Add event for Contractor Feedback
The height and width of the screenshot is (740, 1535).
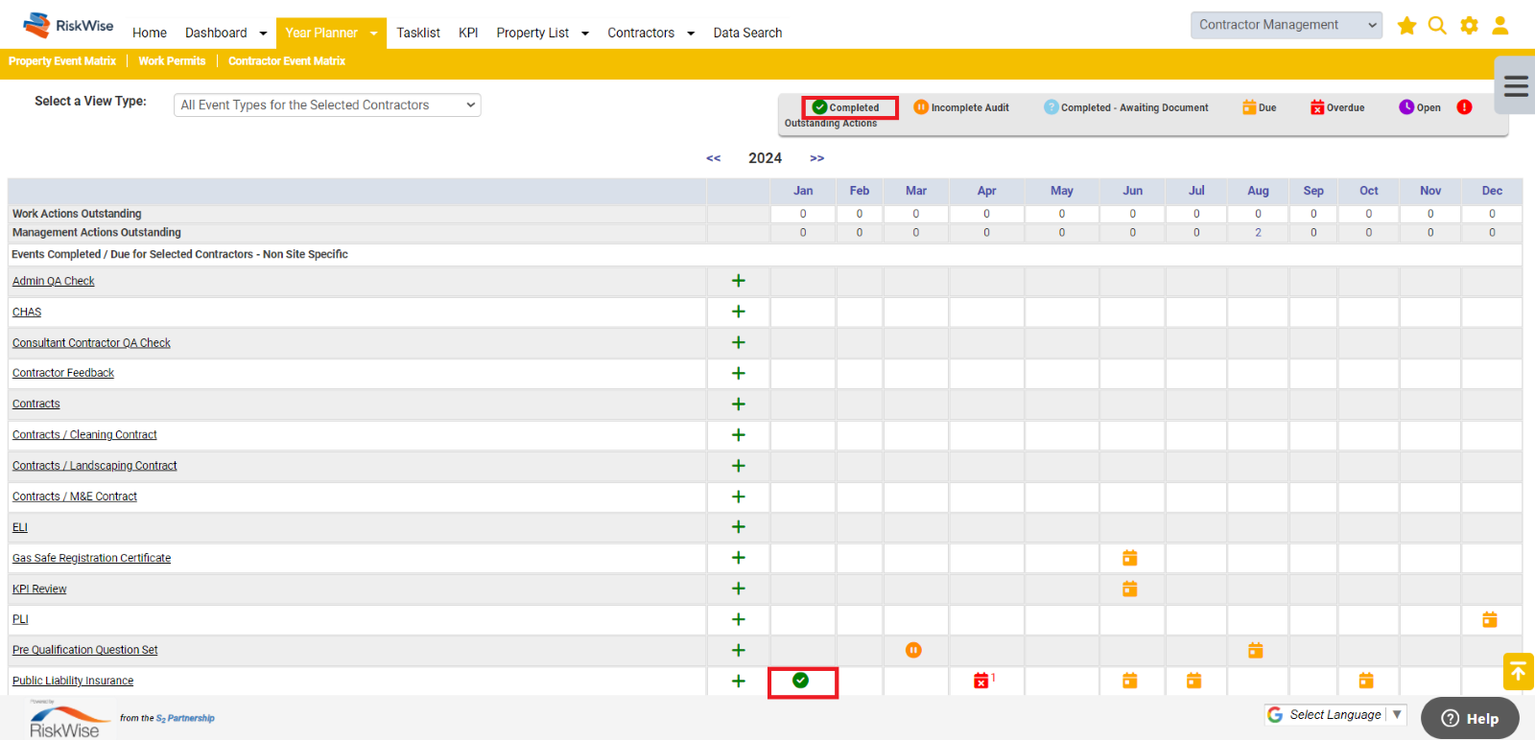[739, 373]
